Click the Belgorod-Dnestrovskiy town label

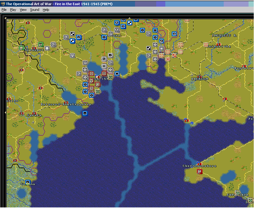click(x=66, y=104)
